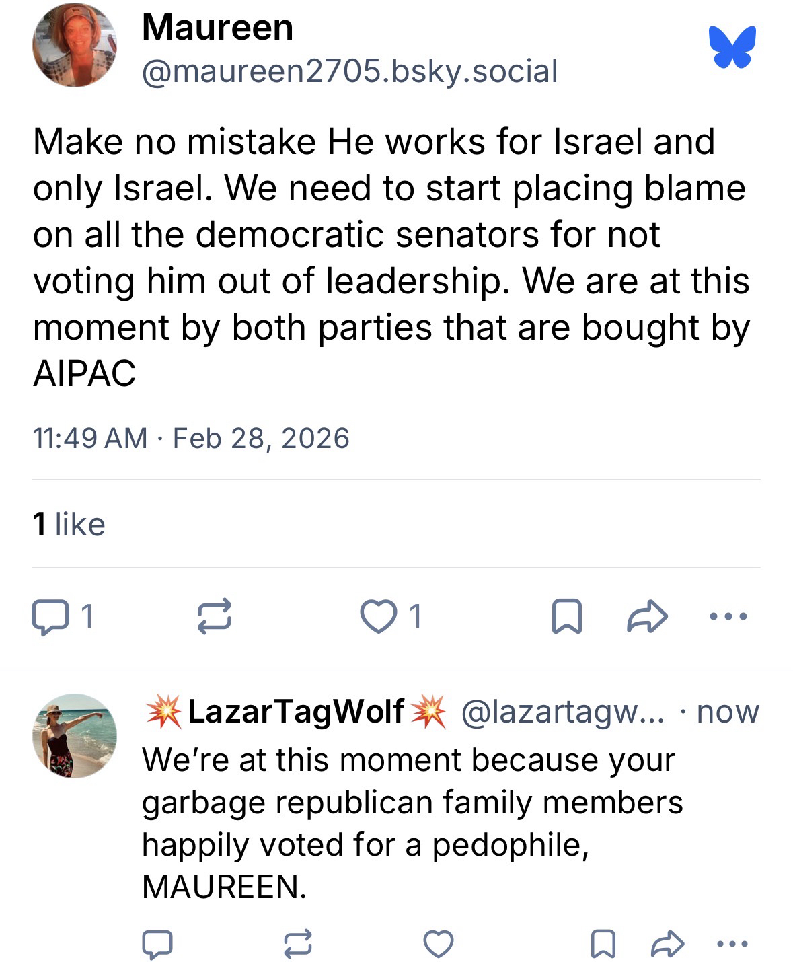Share LazarTagWolf's reply
Viewport: 793px width, 962px height.
click(668, 944)
